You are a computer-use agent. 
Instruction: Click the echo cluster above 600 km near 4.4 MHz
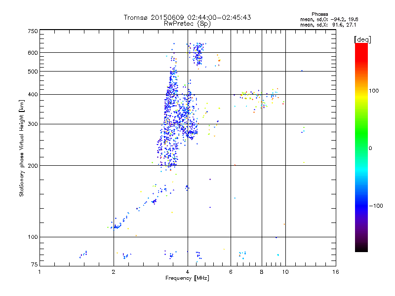coord(198,54)
